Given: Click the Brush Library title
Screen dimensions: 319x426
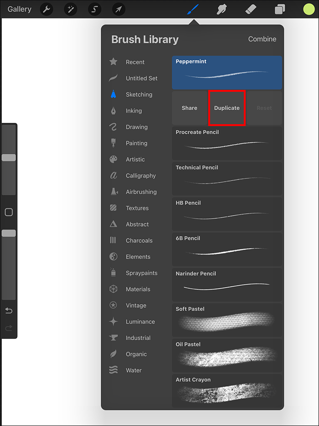Looking at the screenshot, I should click(x=145, y=39).
